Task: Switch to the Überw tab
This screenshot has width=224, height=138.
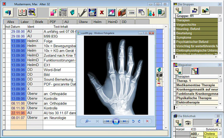Action: pos(84,22)
